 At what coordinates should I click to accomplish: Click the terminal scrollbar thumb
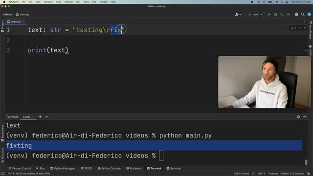click(x=306, y=162)
